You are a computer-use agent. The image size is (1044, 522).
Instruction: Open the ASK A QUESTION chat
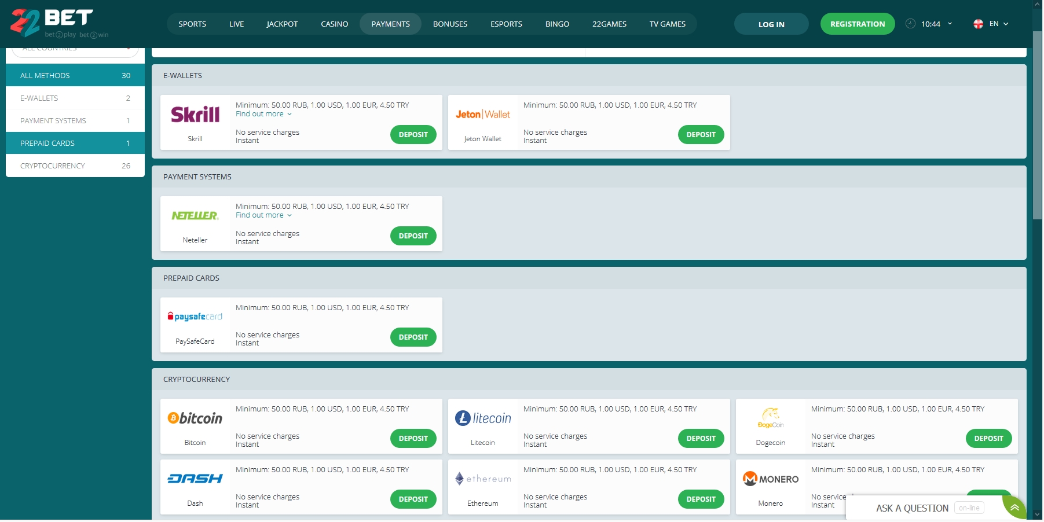tap(925, 508)
